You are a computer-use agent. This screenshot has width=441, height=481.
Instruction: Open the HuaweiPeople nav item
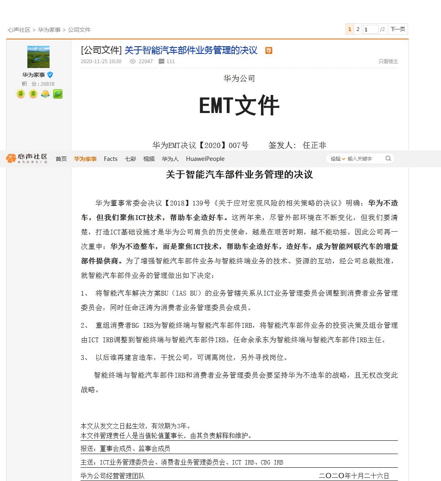(x=205, y=158)
